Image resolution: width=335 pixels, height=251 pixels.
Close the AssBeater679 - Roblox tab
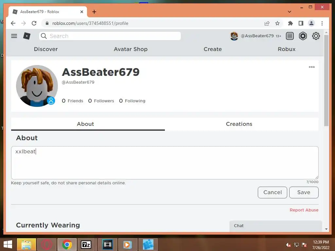81,12
